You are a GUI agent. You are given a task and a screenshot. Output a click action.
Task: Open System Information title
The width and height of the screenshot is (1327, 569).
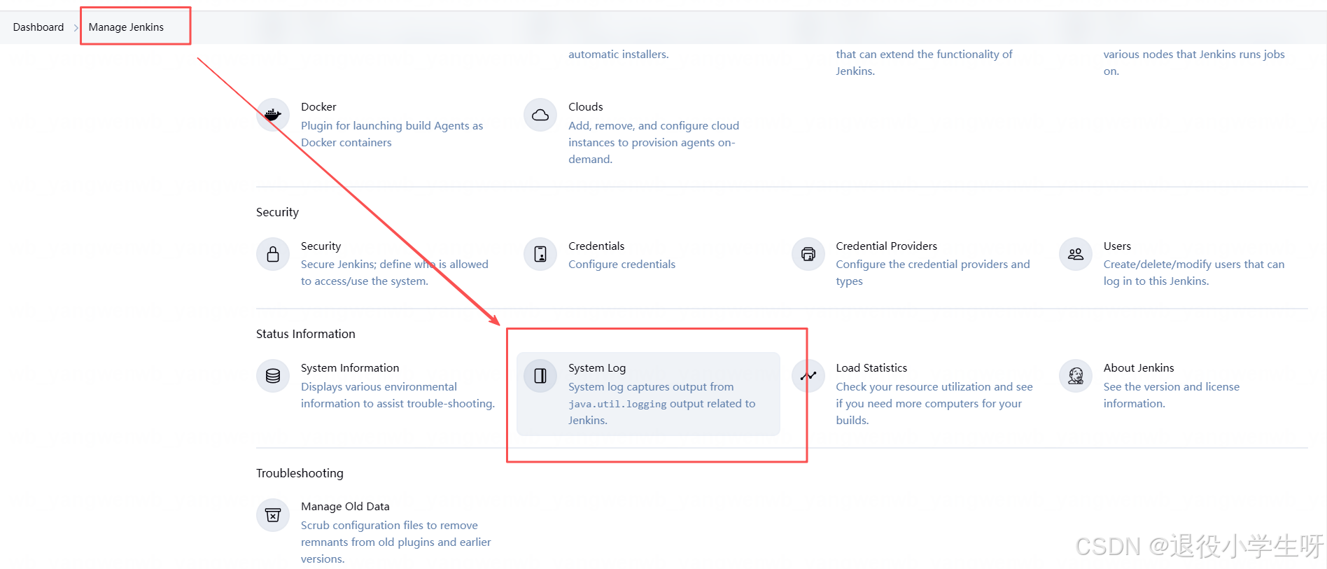coord(350,367)
